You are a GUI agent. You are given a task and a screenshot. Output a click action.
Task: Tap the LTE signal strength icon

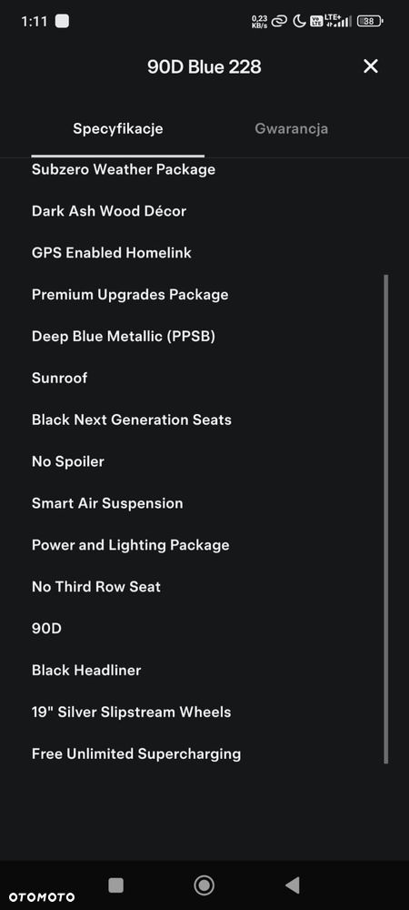[338, 22]
